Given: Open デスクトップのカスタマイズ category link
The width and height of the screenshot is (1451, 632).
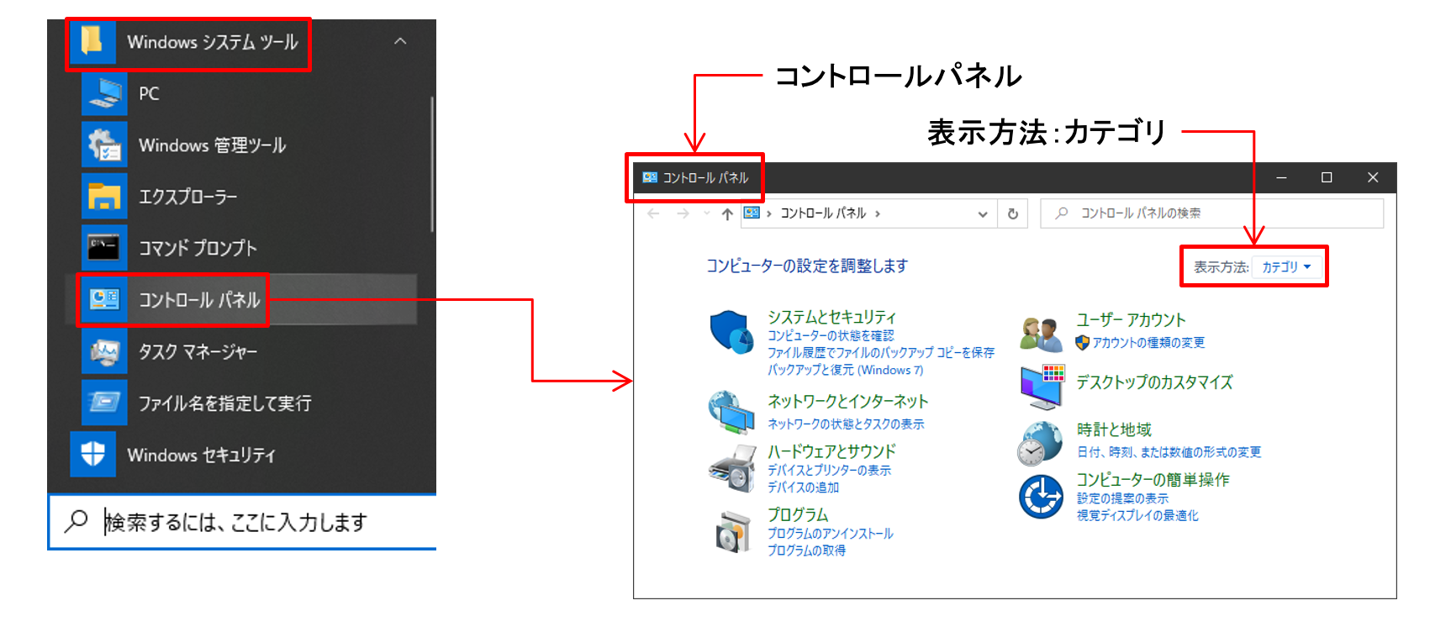Looking at the screenshot, I should [x=1154, y=382].
